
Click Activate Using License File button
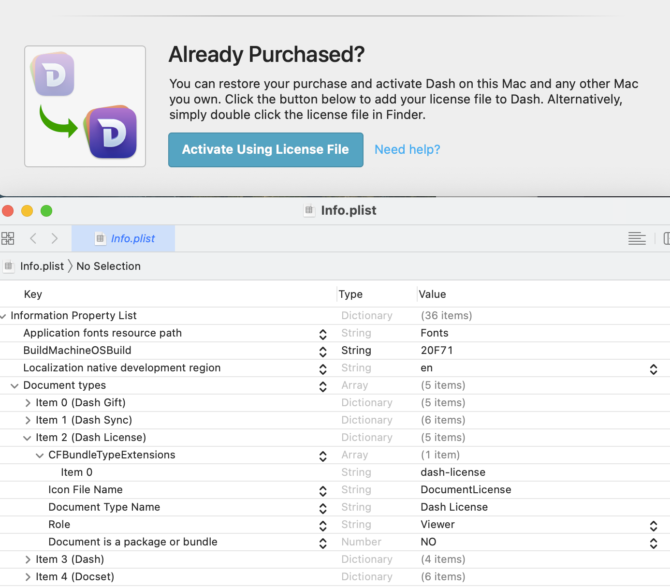tap(265, 150)
